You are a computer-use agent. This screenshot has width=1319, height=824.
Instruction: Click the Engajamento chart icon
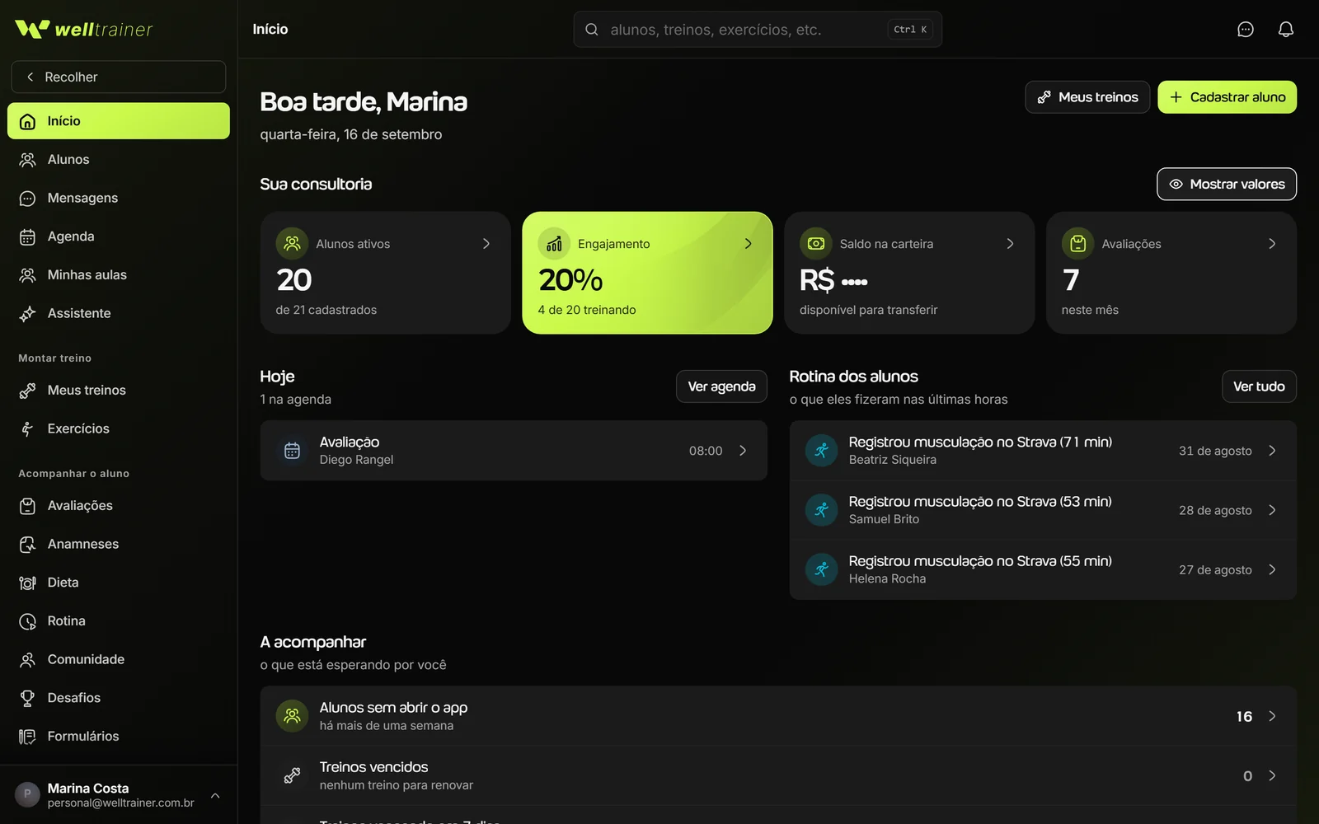(554, 243)
